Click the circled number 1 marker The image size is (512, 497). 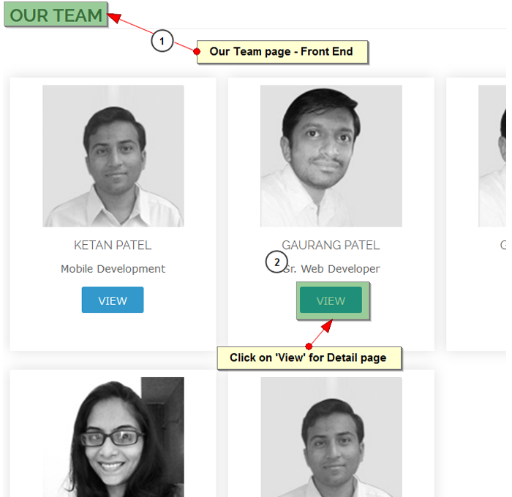[x=162, y=41]
